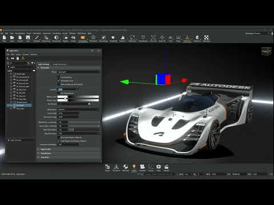
Task: Show Statistics via toolbar icon
Action: click(123, 38)
